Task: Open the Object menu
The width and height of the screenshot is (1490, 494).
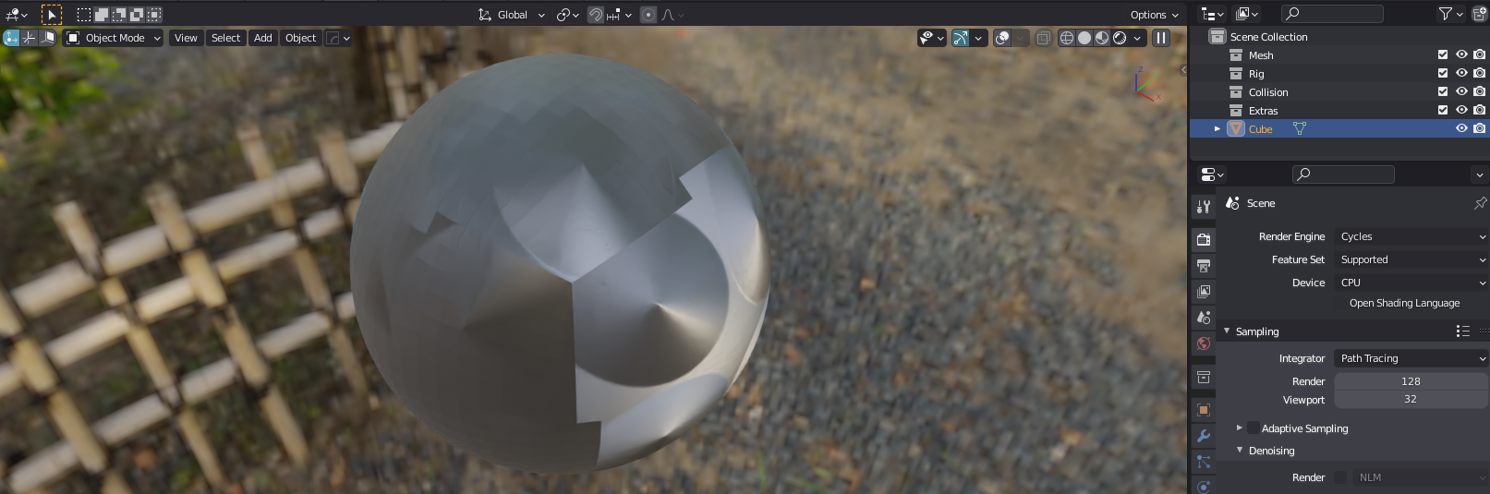Action: coord(300,38)
